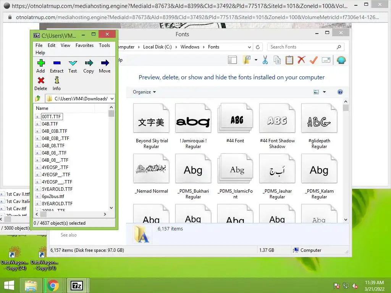The width and height of the screenshot is (391, 293).
Task: Change view with the Fonts view button
Action: click(316, 92)
